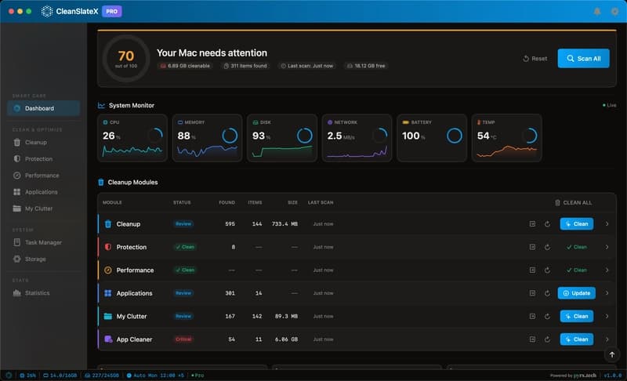Click disk 227/245GB indicator in status bar
This screenshot has width=627, height=381.
(x=102, y=376)
